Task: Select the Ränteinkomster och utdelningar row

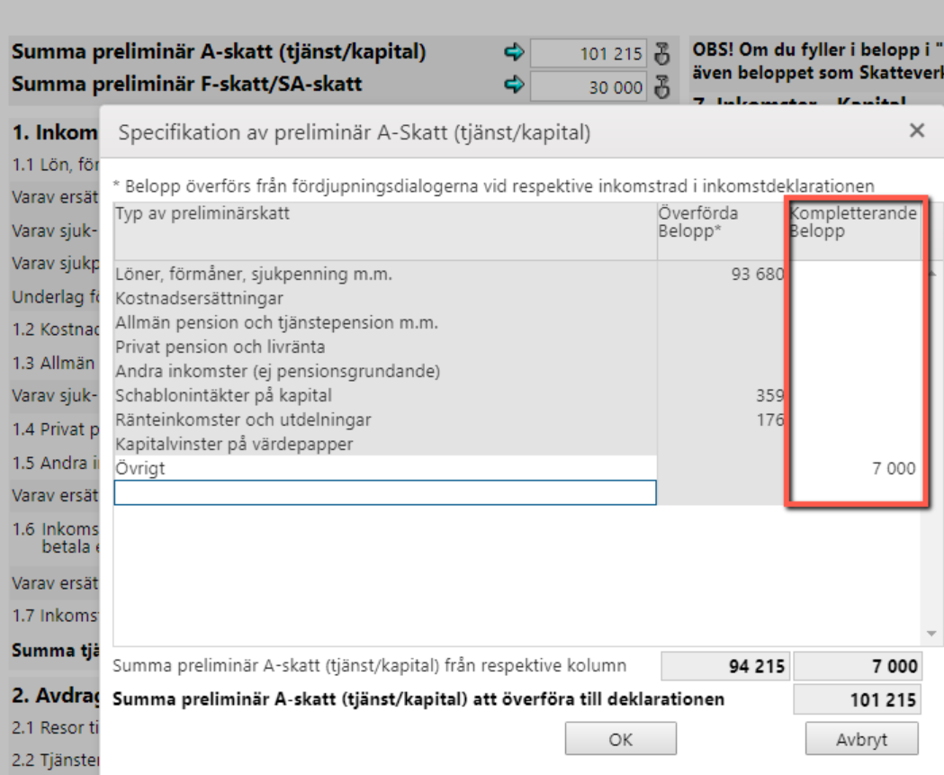Action: point(385,419)
